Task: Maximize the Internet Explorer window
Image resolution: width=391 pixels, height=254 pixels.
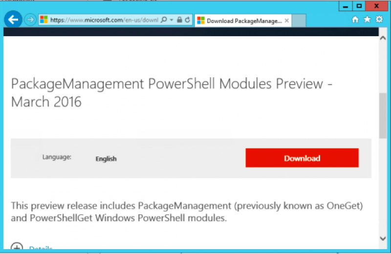Action: 359,6
